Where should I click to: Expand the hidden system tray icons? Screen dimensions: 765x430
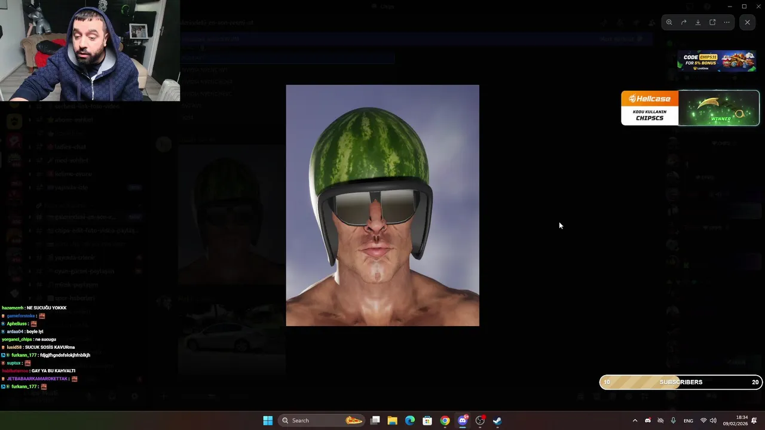click(635, 420)
